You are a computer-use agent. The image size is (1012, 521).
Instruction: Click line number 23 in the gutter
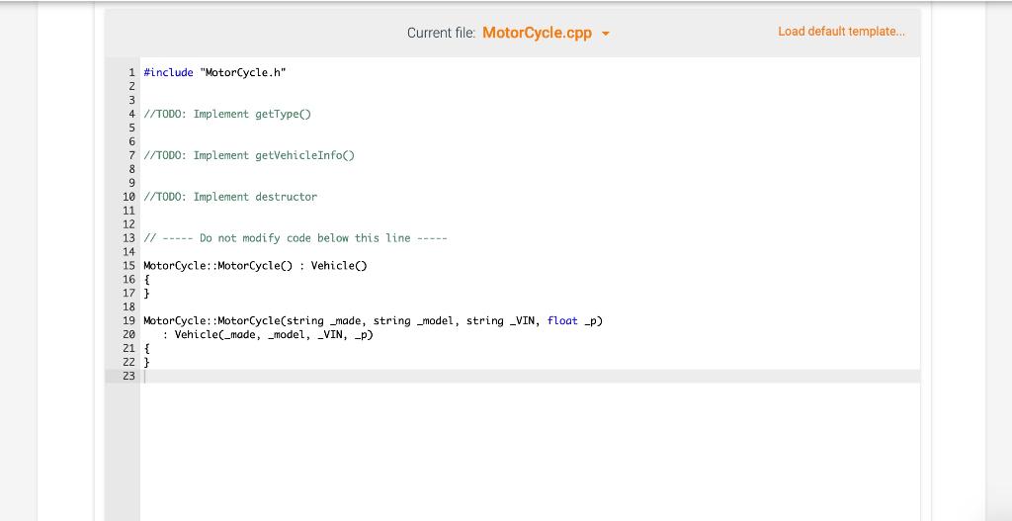pyautogui.click(x=128, y=377)
